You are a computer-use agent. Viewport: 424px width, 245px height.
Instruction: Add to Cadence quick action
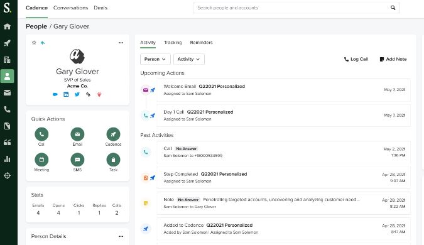point(113,134)
